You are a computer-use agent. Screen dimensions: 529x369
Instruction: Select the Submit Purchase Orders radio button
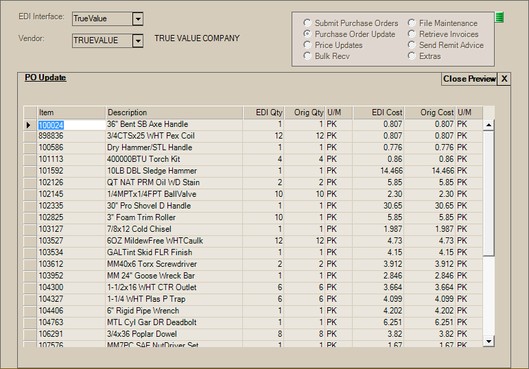point(307,23)
